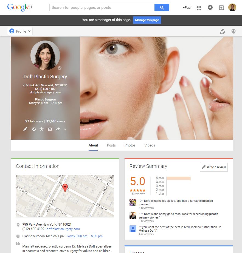
Task: Click the star review icon on cover
Action: pyautogui.click(x=42, y=129)
